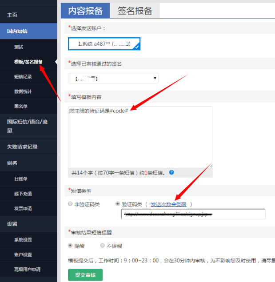Select 财务 section in the sidebar
Viewport: 275px width, 282px height.
click(12, 163)
